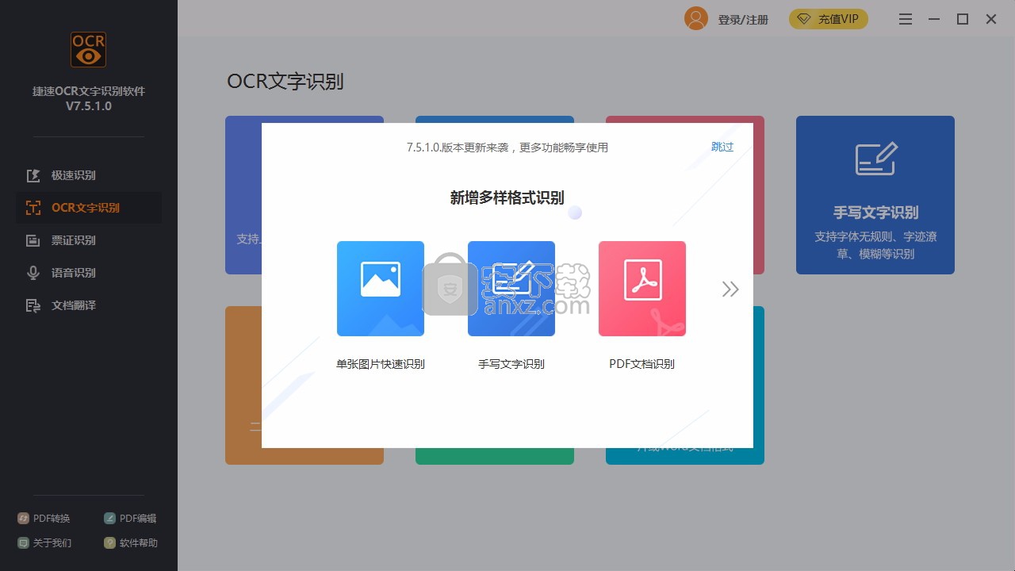Click the 极速识别 lightning icon
The height and width of the screenshot is (571, 1015).
click(x=33, y=175)
